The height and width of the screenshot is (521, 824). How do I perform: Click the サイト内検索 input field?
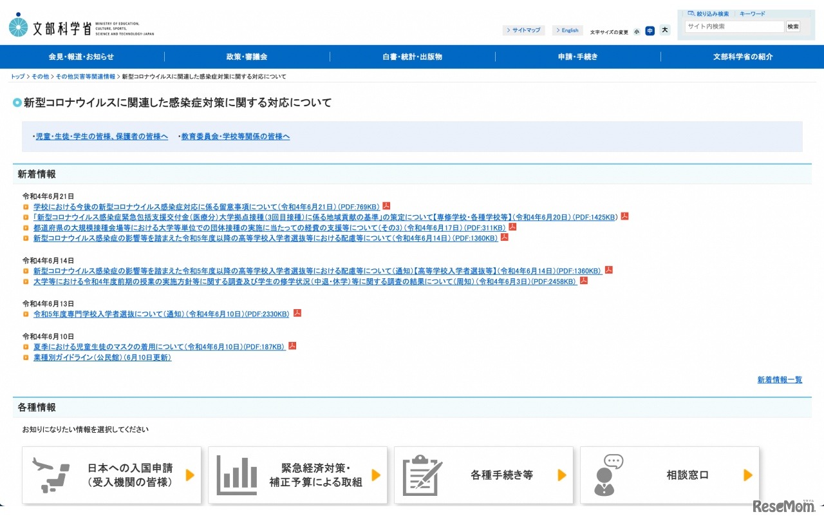(x=734, y=26)
